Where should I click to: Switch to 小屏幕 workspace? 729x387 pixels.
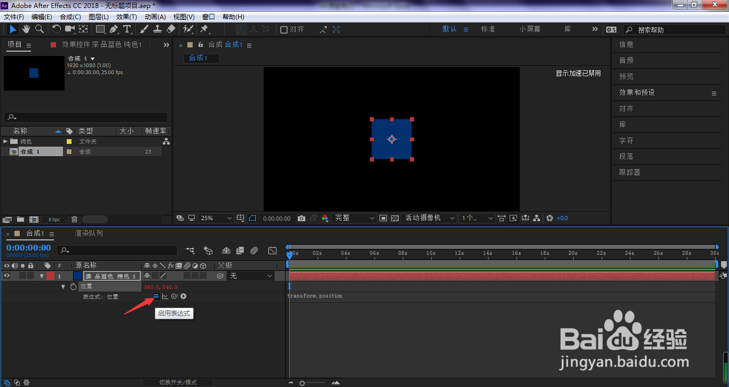[x=529, y=29]
